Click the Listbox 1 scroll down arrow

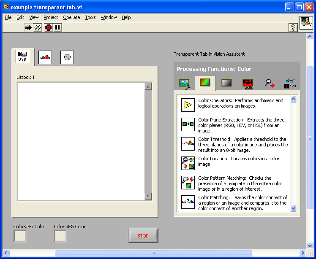point(148,196)
